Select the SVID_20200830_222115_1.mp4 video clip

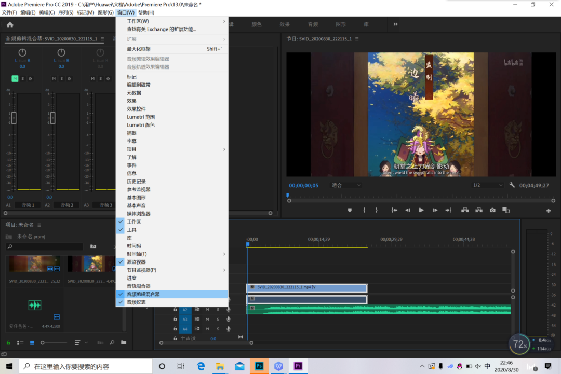click(x=307, y=287)
